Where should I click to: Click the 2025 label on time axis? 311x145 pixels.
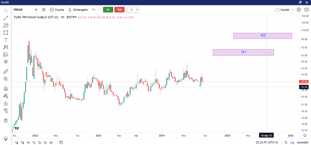click(227, 135)
